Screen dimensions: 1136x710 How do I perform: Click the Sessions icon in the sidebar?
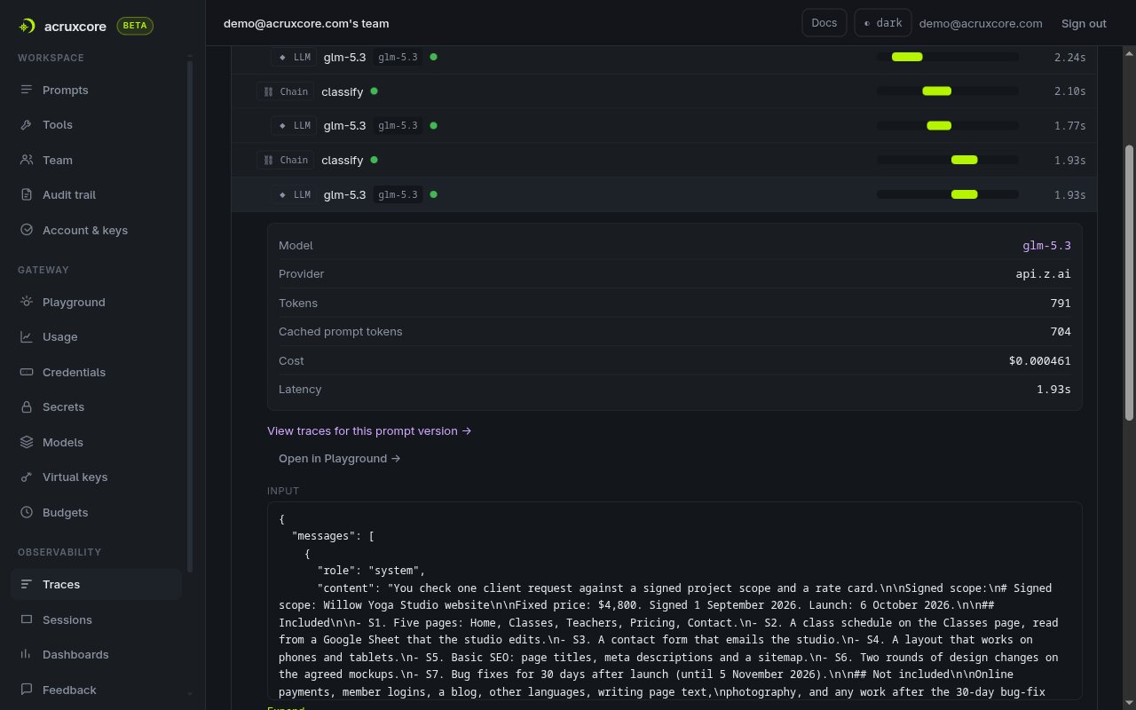point(27,619)
